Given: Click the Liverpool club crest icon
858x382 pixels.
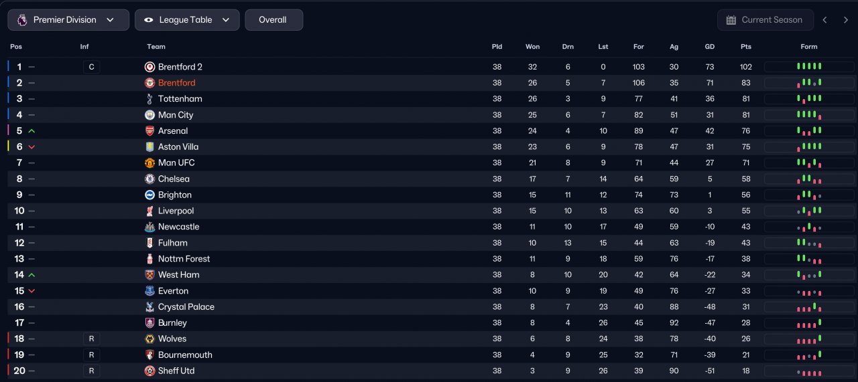Looking at the screenshot, I should 149,211.
